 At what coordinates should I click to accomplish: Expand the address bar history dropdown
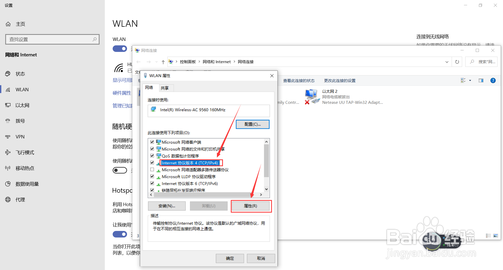tap(447, 62)
